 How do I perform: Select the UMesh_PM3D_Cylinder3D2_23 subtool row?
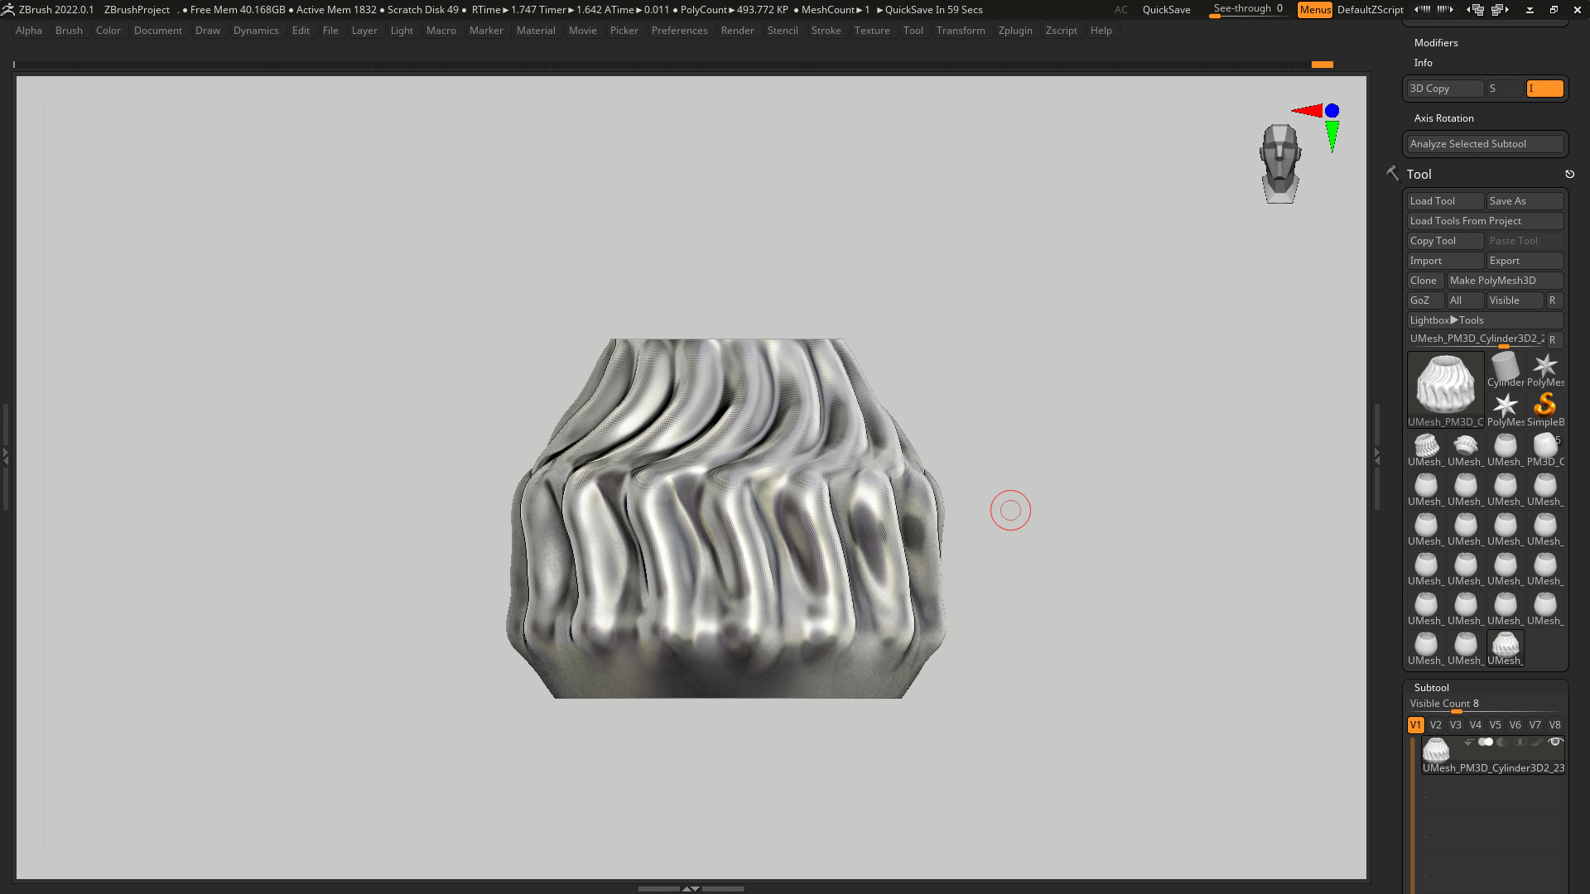pos(1493,756)
